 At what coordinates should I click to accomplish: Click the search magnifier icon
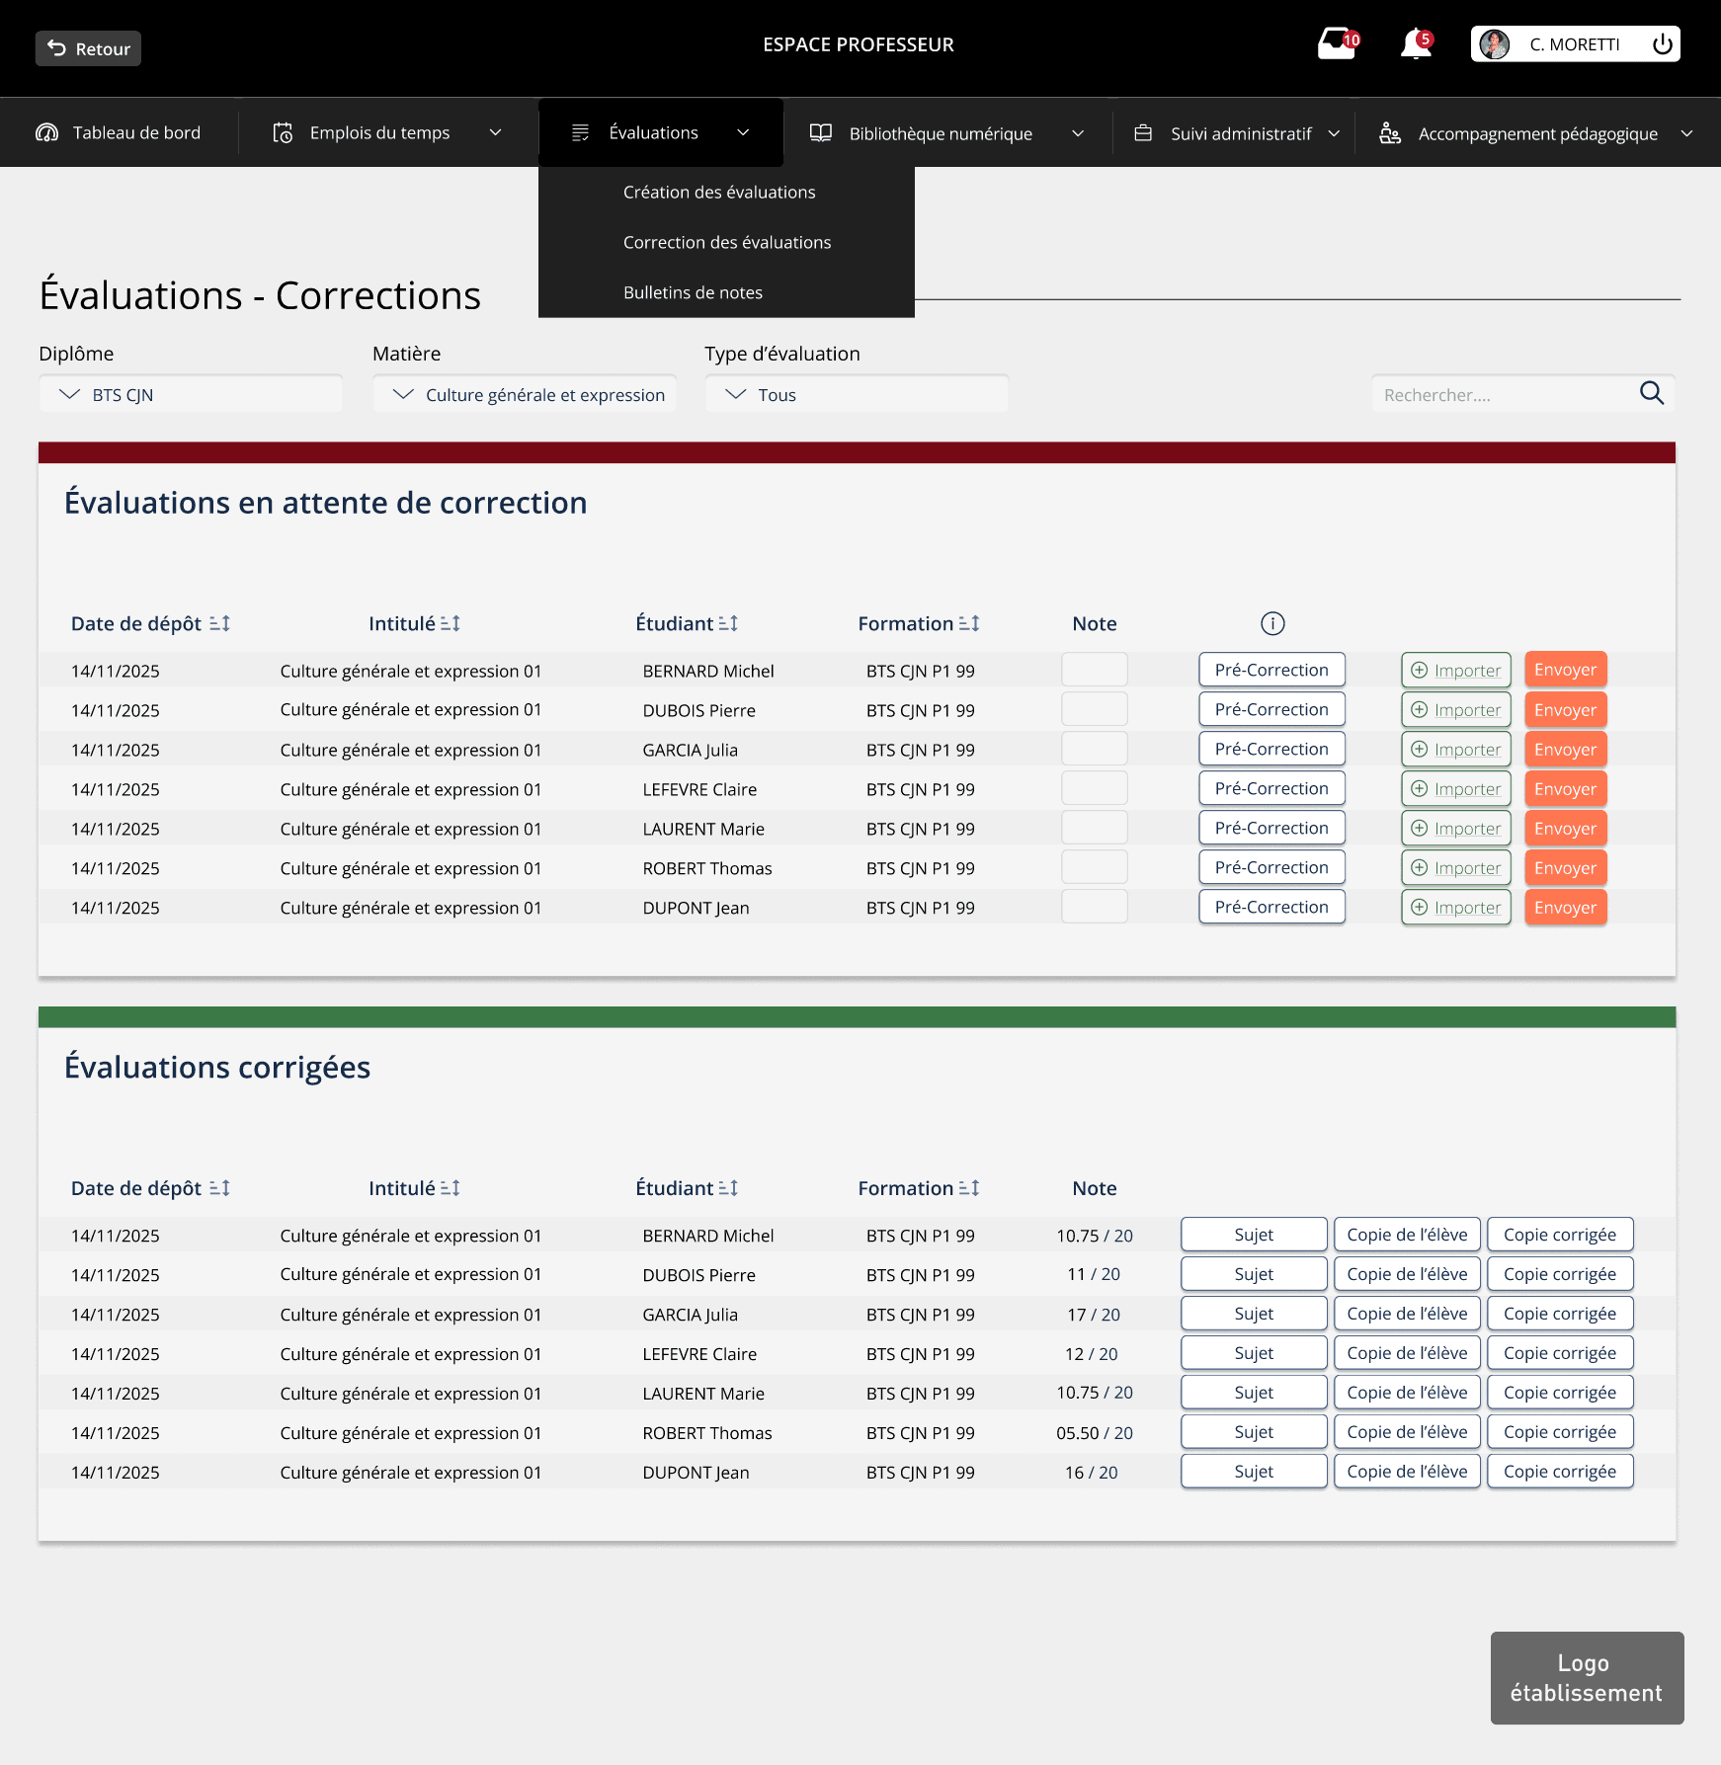click(x=1651, y=393)
